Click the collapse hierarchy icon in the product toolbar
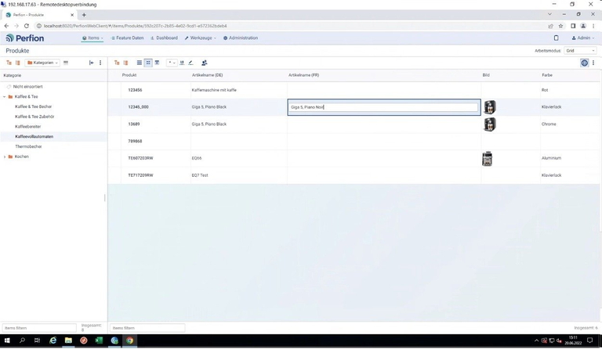 click(x=125, y=63)
